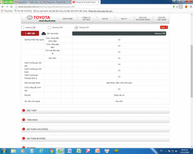Switch to the Toyota Innova 2016 tab

coord(28,2)
